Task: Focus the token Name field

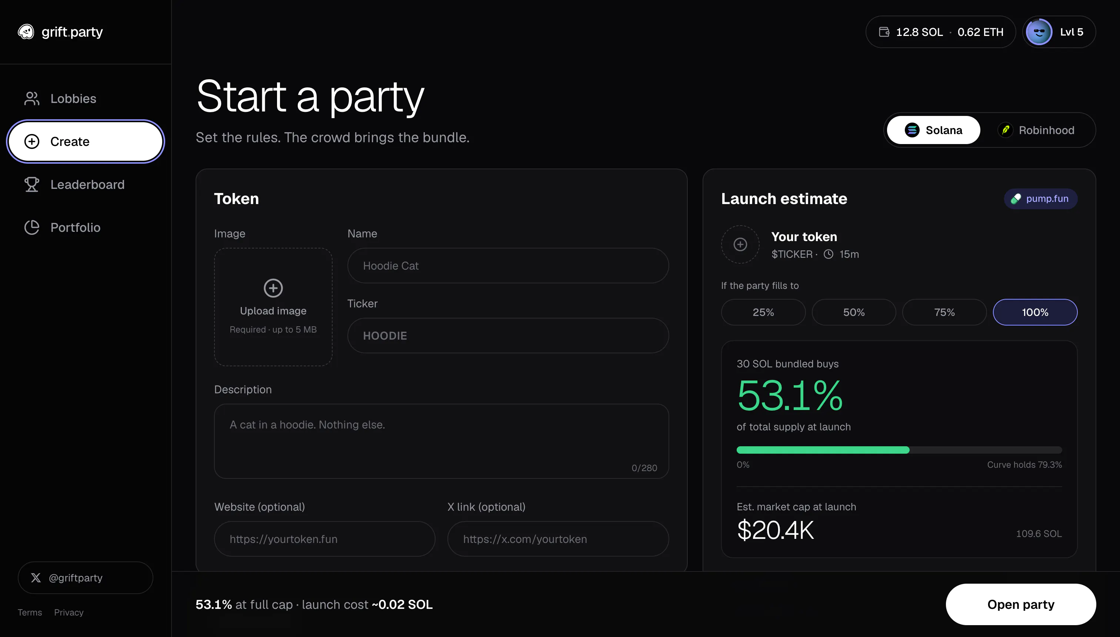Action: click(508, 266)
